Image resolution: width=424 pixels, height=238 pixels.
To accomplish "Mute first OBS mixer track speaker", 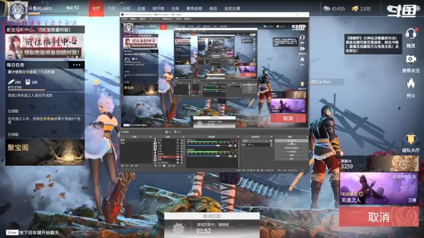I will pos(230,145).
